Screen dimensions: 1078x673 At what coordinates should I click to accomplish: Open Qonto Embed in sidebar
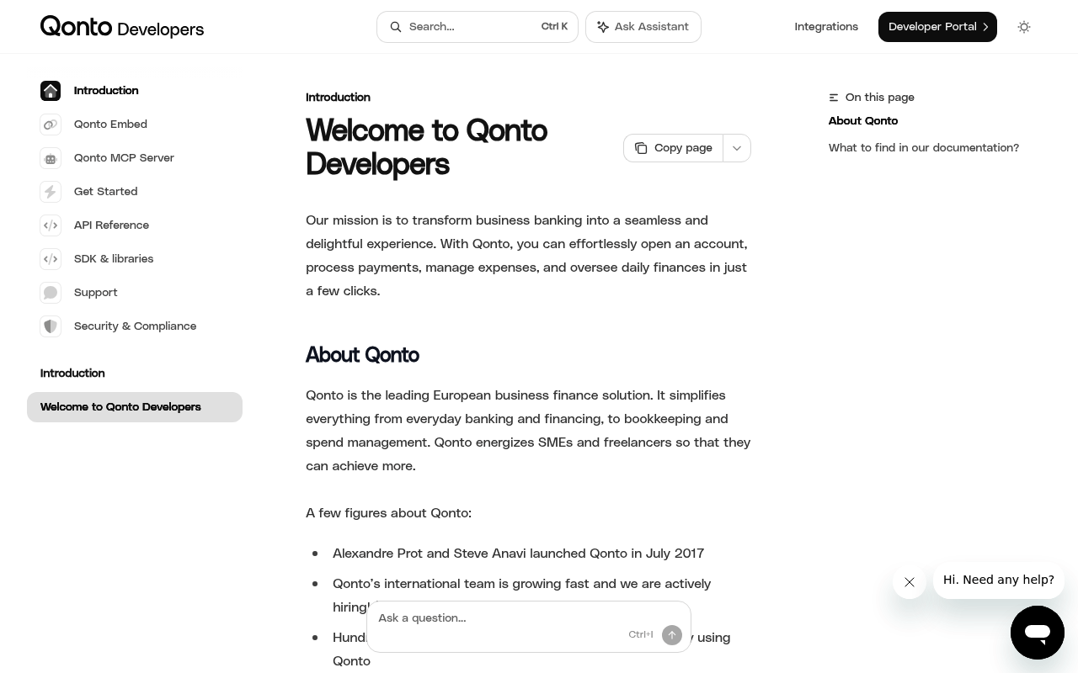point(110,125)
